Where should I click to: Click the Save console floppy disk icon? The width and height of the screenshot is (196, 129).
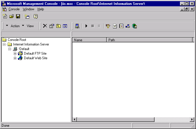tap(18, 16)
